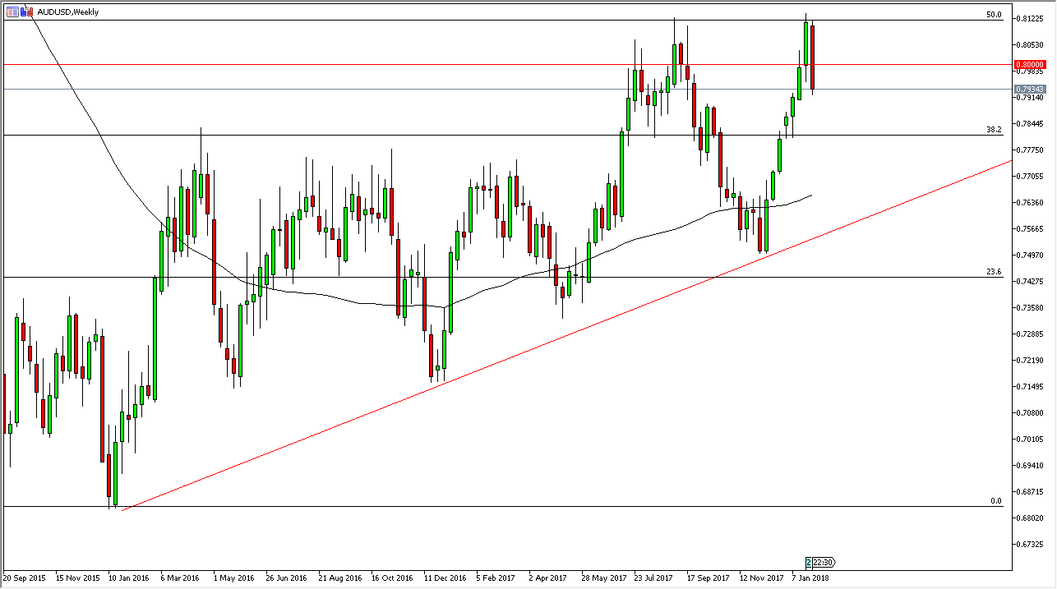The height and width of the screenshot is (589, 1057).
Task: Click the 0.81225 price scale label
Action: point(1030,18)
